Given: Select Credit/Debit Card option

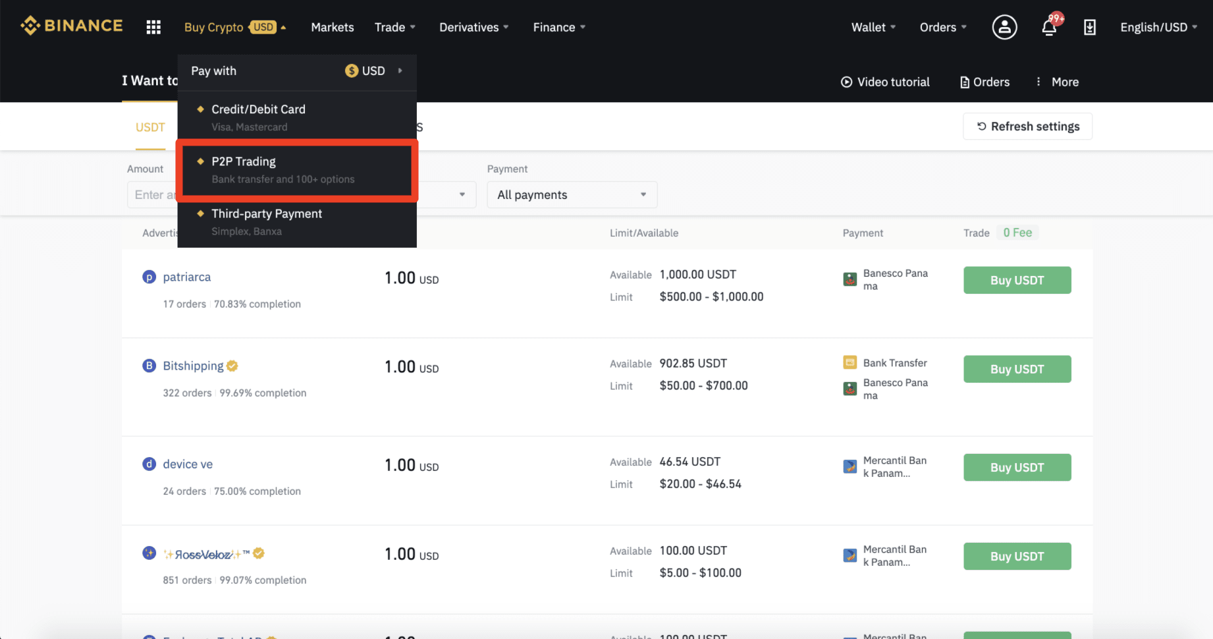Looking at the screenshot, I should click(297, 117).
